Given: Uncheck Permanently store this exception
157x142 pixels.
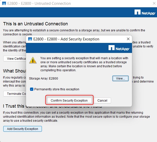Looking at the screenshot, I should 32,89.
